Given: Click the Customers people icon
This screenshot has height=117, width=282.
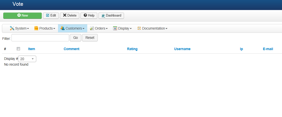Looking at the screenshot, I should tap(62, 28).
